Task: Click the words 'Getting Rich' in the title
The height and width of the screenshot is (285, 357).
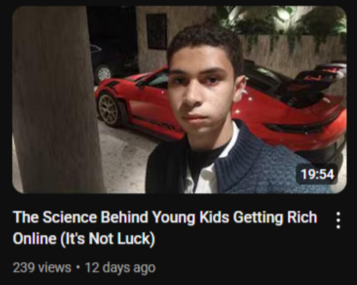Action: (x=275, y=217)
